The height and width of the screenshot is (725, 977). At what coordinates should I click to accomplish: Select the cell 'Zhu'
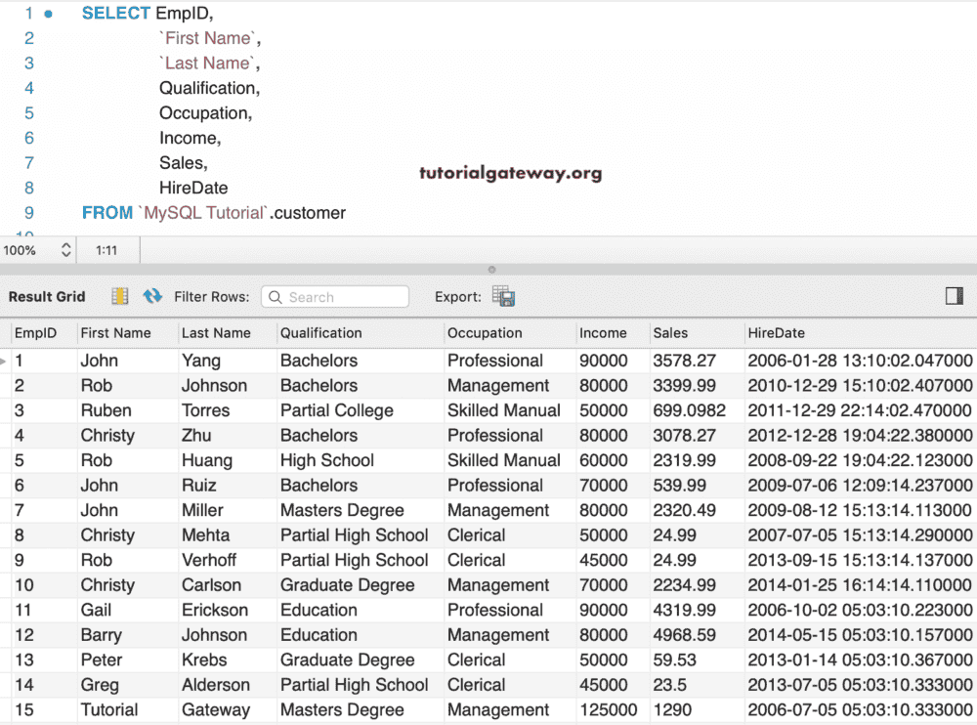(x=196, y=435)
